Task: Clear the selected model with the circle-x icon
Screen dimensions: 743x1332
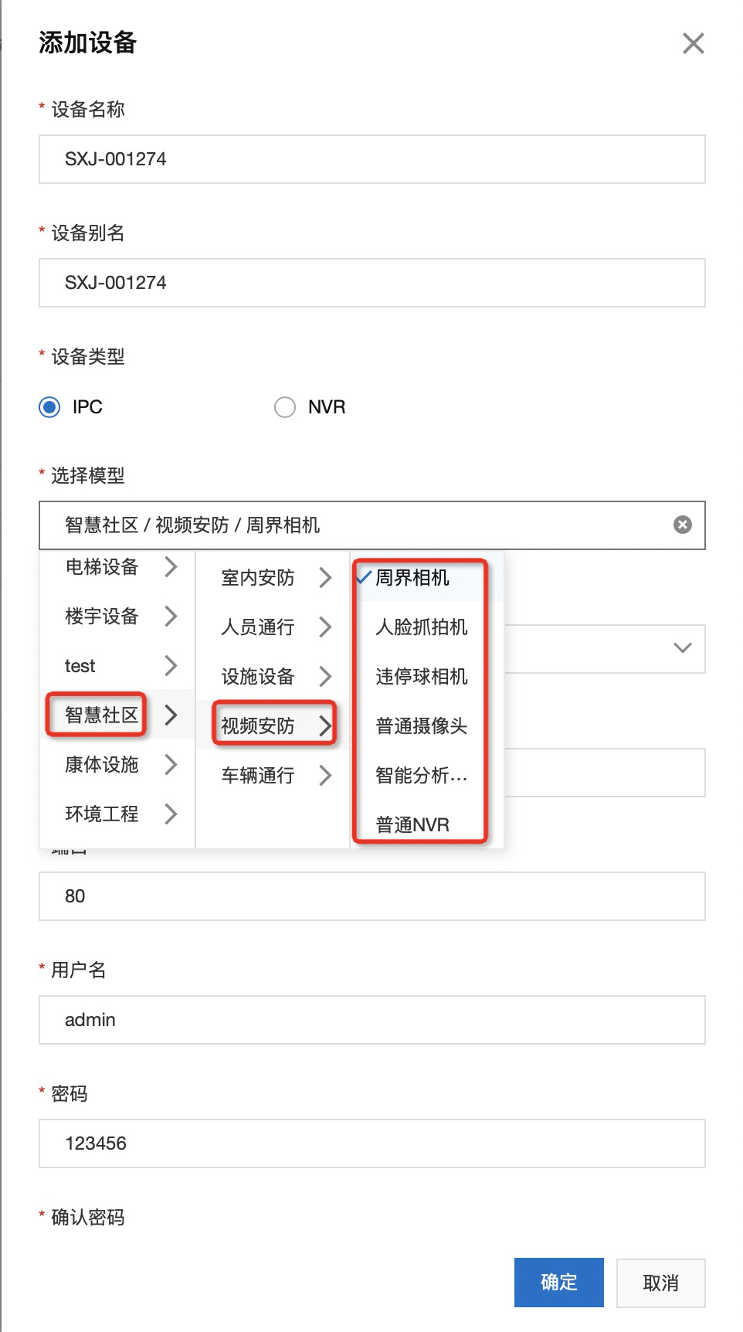Action: pyautogui.click(x=682, y=525)
